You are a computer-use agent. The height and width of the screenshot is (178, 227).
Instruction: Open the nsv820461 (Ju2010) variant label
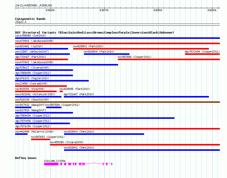pyautogui.click(x=29, y=46)
